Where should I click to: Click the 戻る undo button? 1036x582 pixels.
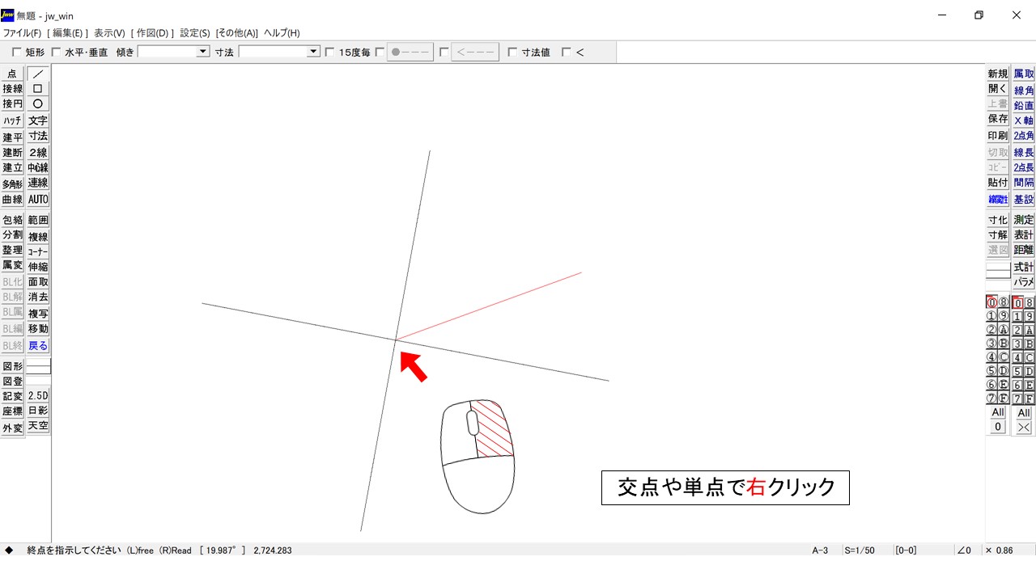click(x=38, y=345)
